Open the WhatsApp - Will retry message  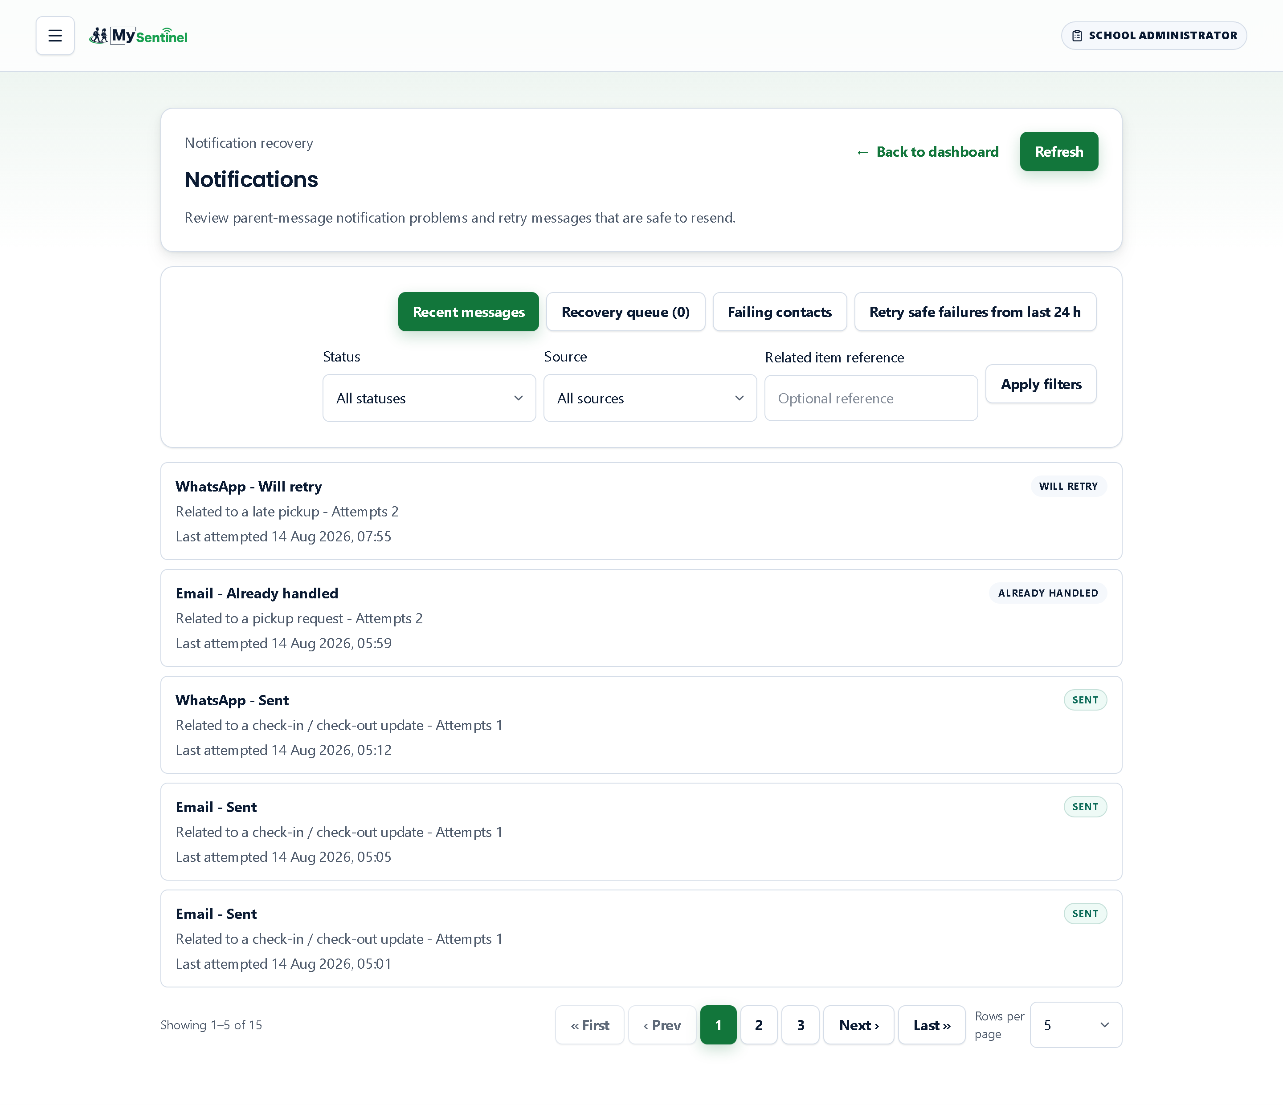(x=641, y=511)
